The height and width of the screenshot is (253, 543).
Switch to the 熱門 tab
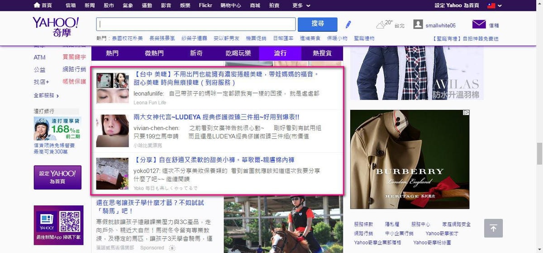pyautogui.click(x=112, y=53)
